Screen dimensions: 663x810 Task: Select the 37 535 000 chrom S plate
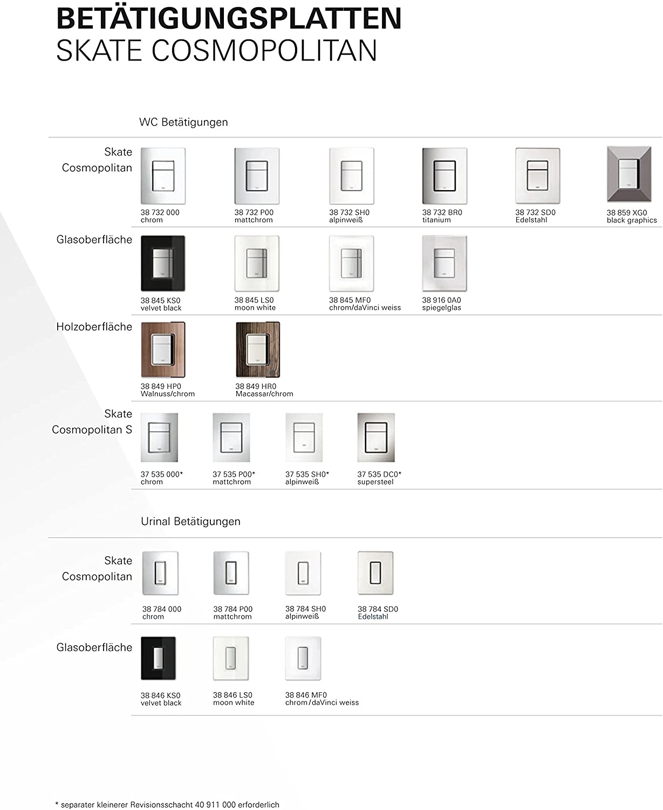(159, 437)
